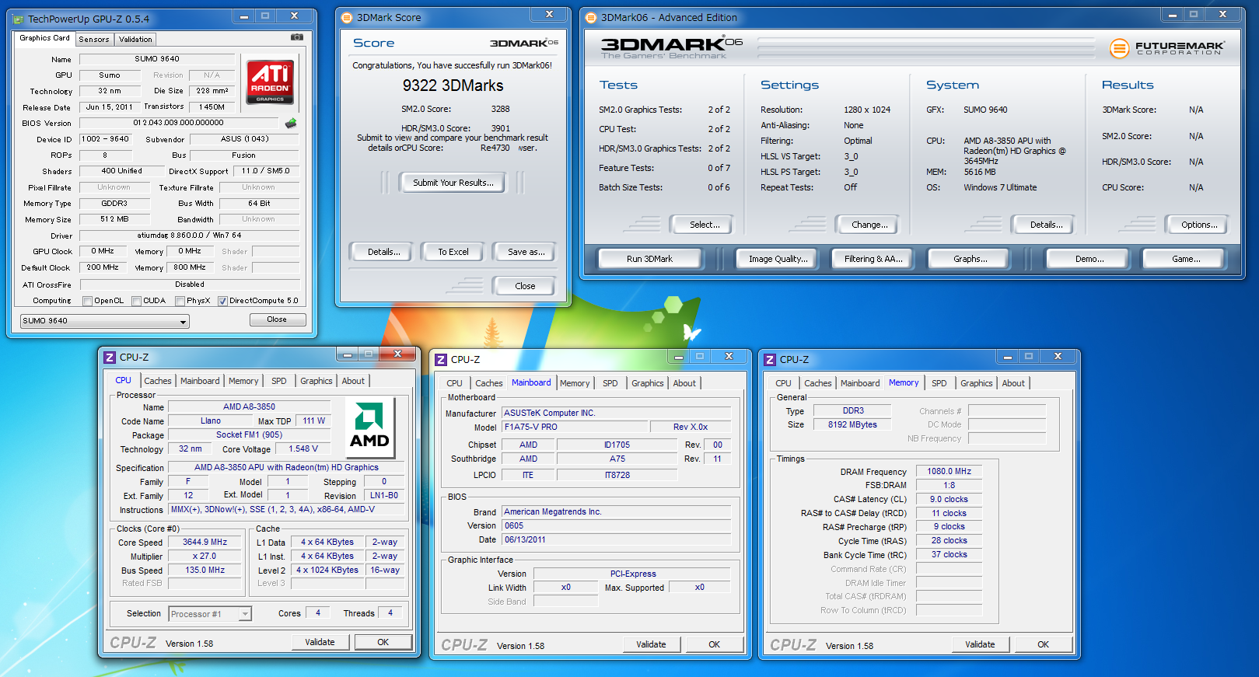
Task: Click the 3DMark Score window title icon
Action: coord(348,17)
